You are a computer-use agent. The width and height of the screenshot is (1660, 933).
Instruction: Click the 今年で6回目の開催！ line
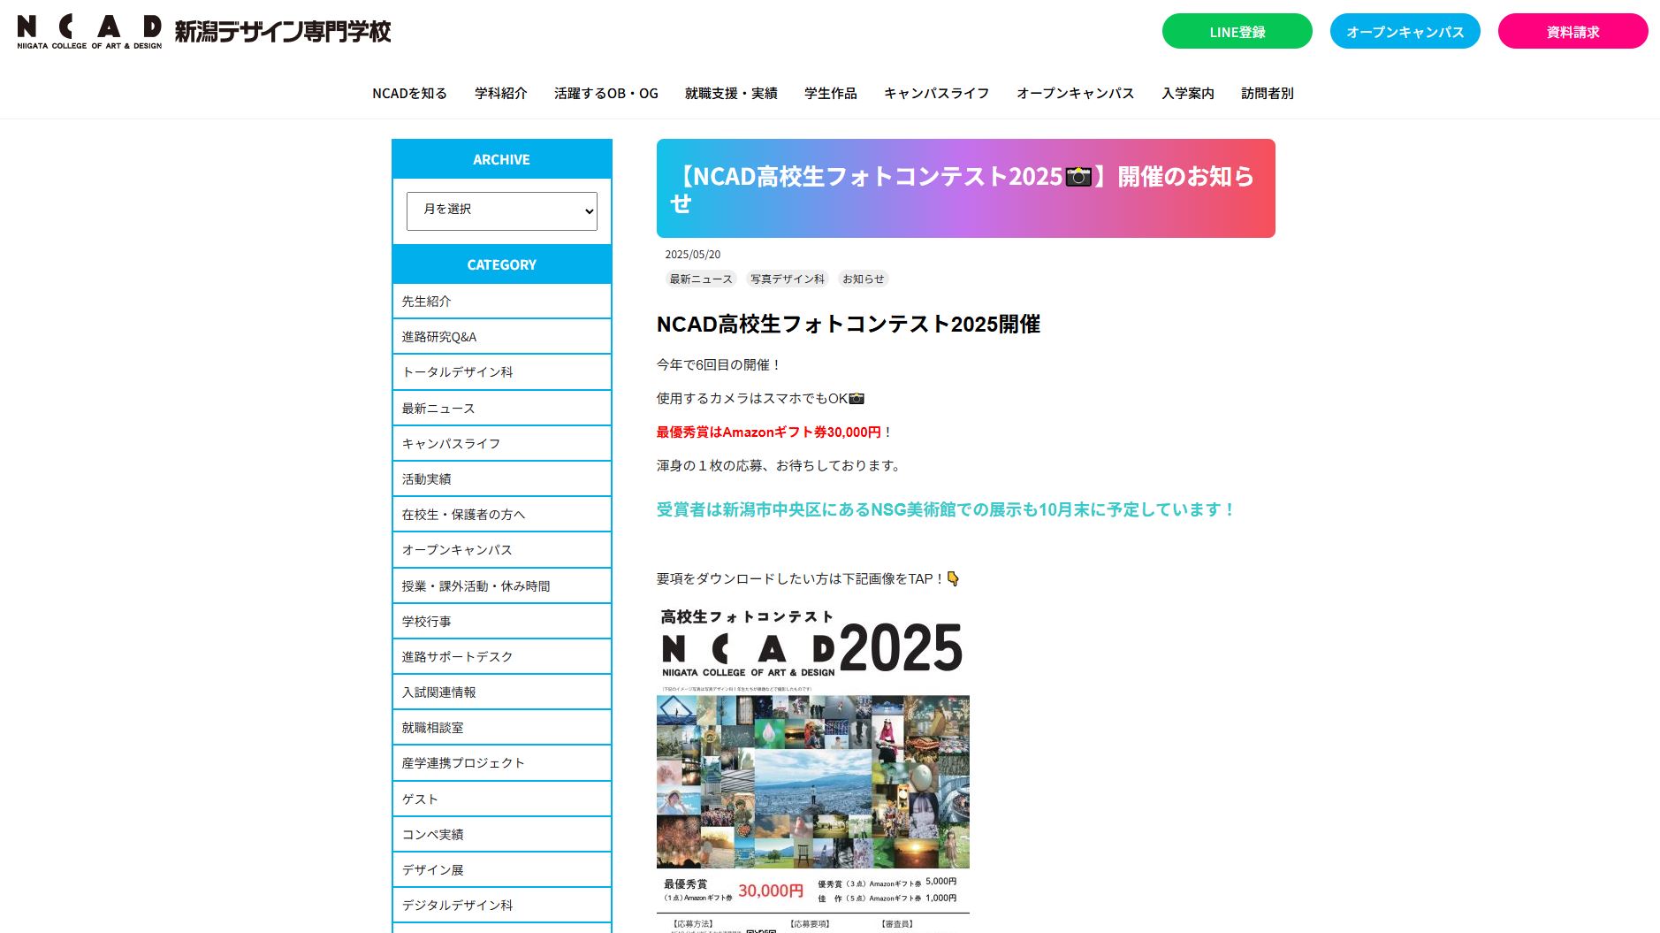[720, 365]
